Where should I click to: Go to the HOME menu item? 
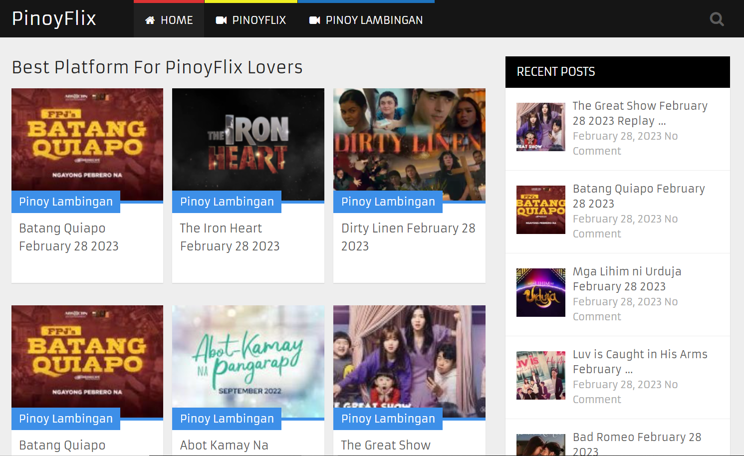pos(169,20)
